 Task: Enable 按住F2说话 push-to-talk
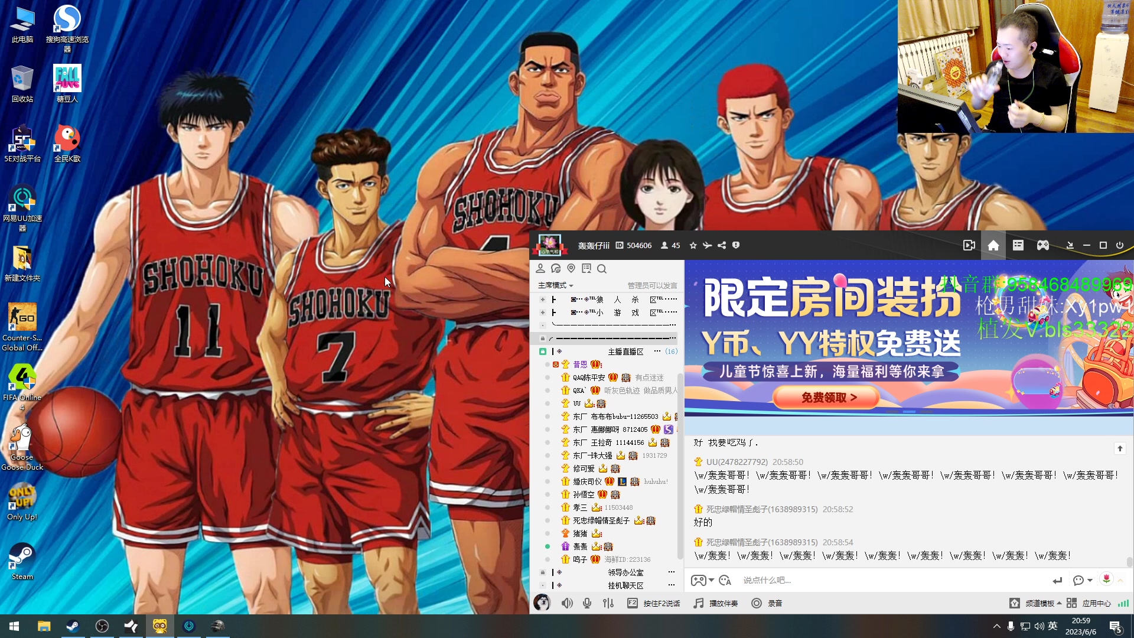tap(656, 603)
